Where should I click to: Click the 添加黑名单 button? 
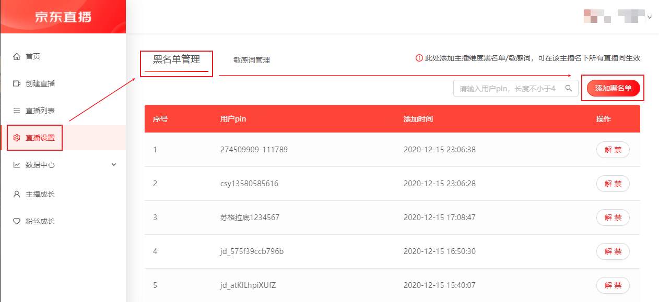point(614,89)
